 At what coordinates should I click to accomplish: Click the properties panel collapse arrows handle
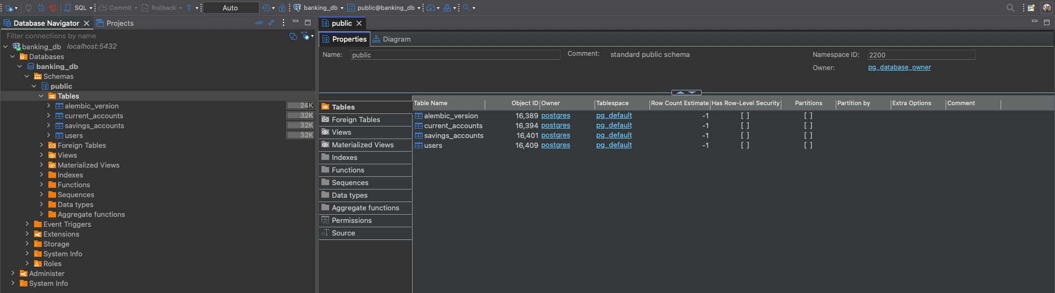[x=686, y=93]
